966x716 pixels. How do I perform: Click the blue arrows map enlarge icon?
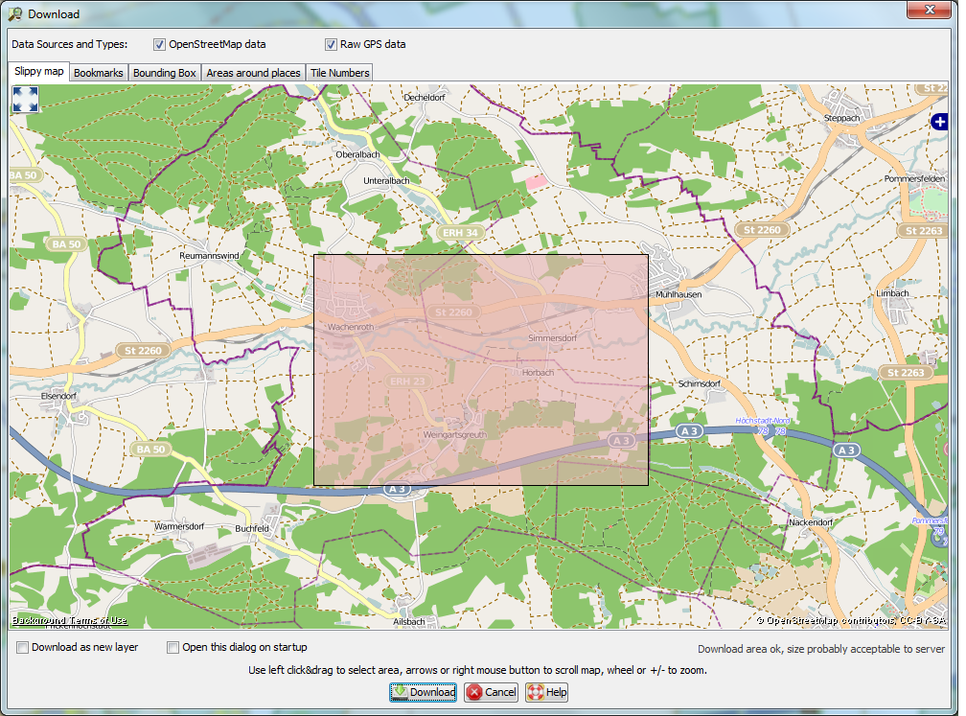[26, 100]
